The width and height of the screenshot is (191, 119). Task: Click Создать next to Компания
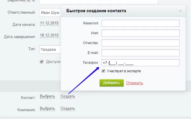(68, 109)
